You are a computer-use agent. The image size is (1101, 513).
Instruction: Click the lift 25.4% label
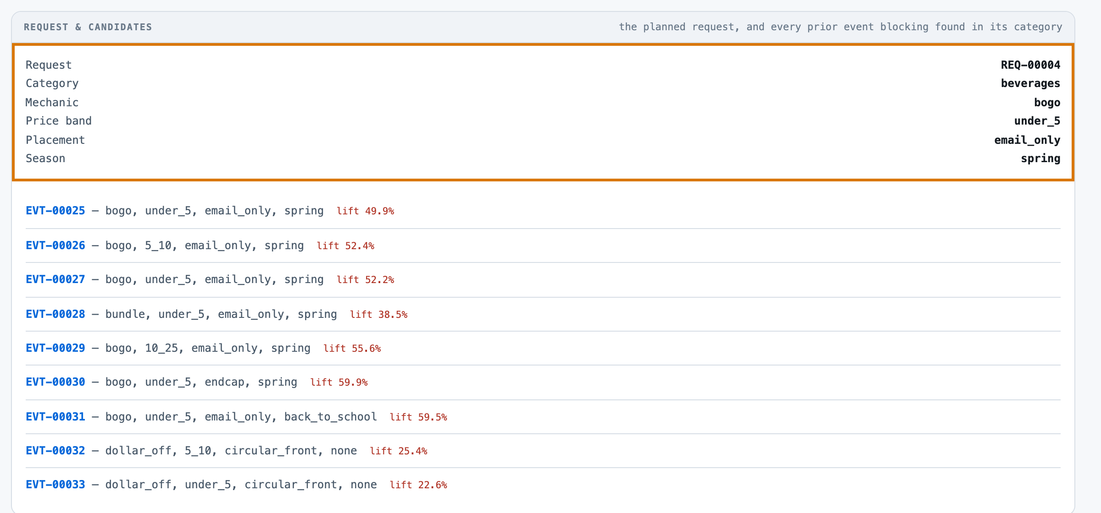399,451
